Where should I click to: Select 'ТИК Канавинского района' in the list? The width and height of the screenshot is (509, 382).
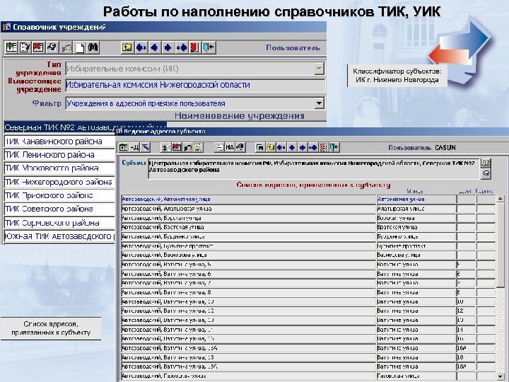pos(59,141)
